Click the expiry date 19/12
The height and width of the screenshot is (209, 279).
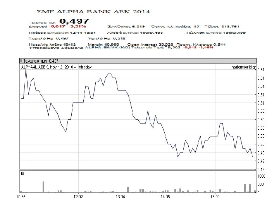[70, 44]
